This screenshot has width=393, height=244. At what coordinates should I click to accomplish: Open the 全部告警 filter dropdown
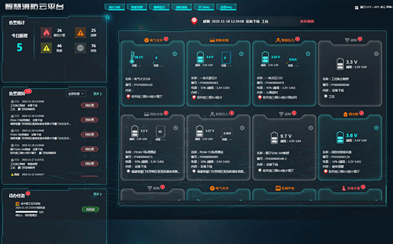pos(76,94)
